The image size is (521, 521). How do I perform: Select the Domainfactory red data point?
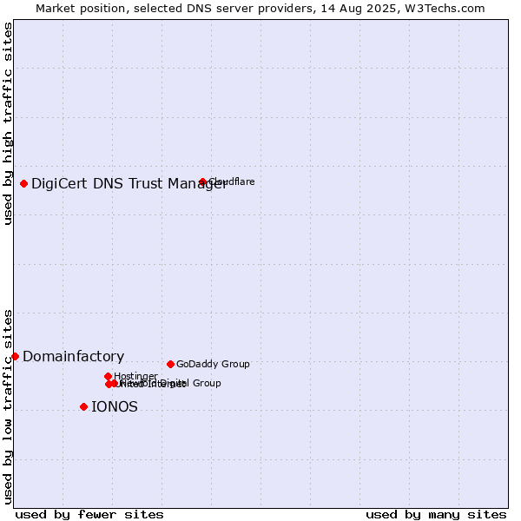tap(16, 357)
